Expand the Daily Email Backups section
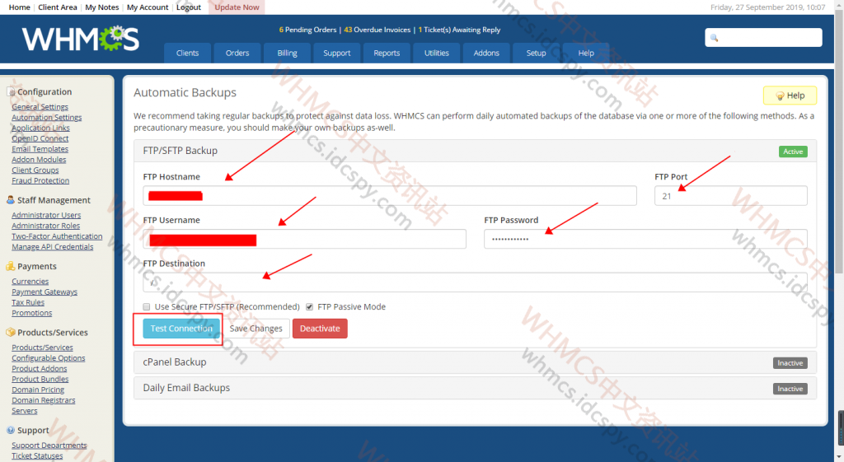The width and height of the screenshot is (844, 462). point(475,388)
